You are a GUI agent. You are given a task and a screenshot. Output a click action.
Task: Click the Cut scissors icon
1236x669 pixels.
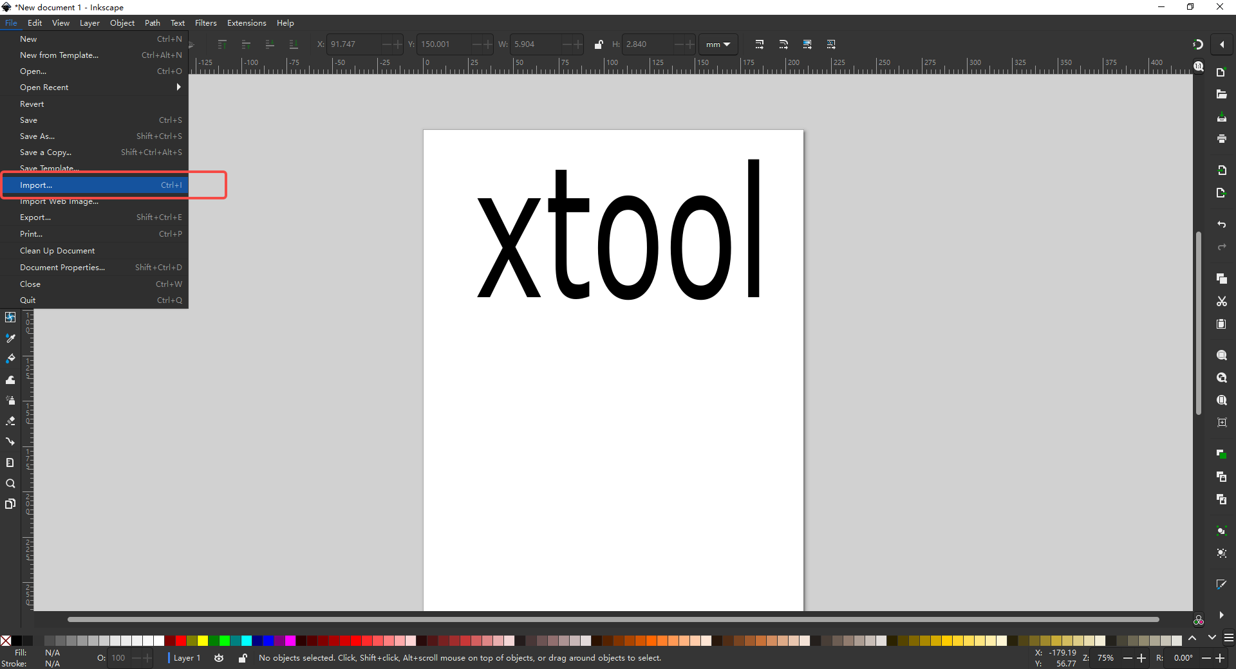click(1221, 301)
